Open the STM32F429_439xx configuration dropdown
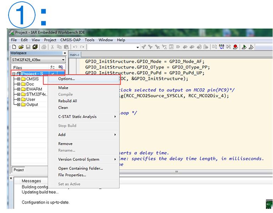The width and height of the screenshot is (273, 213). tap(64, 60)
